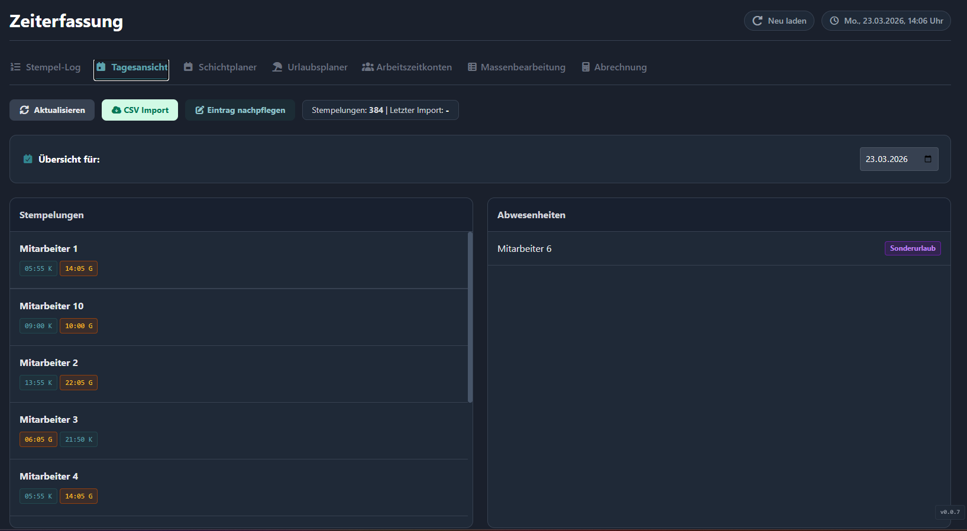Switch to the Tagesansicht tab
The height and width of the screenshot is (531, 967).
pyautogui.click(x=131, y=67)
